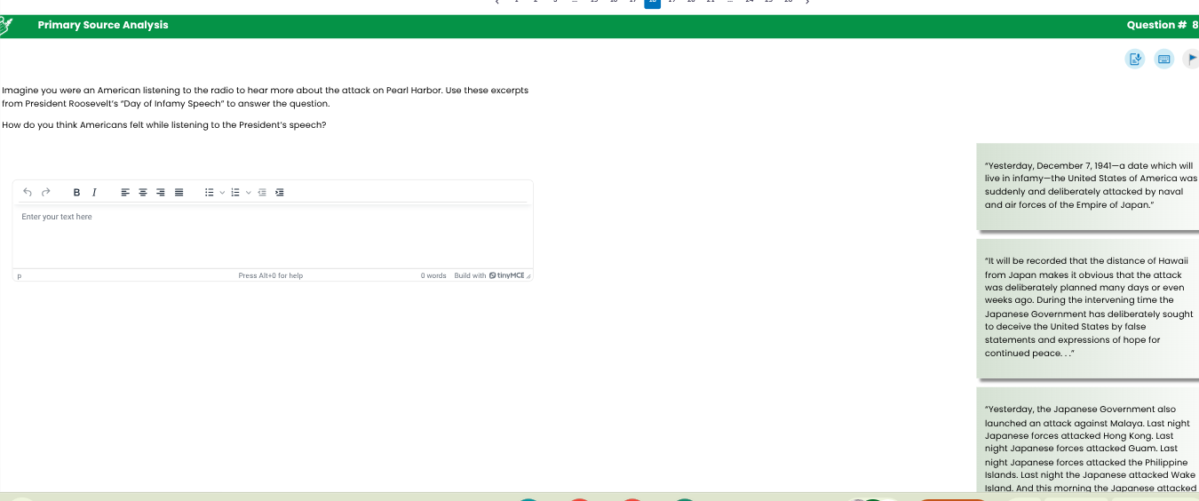The image size is (1199, 501).
Task: Select the highlighted current page in pagination
Action: point(652,3)
